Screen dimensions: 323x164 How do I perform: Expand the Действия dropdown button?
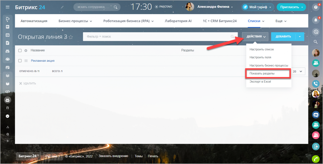(x=255, y=37)
